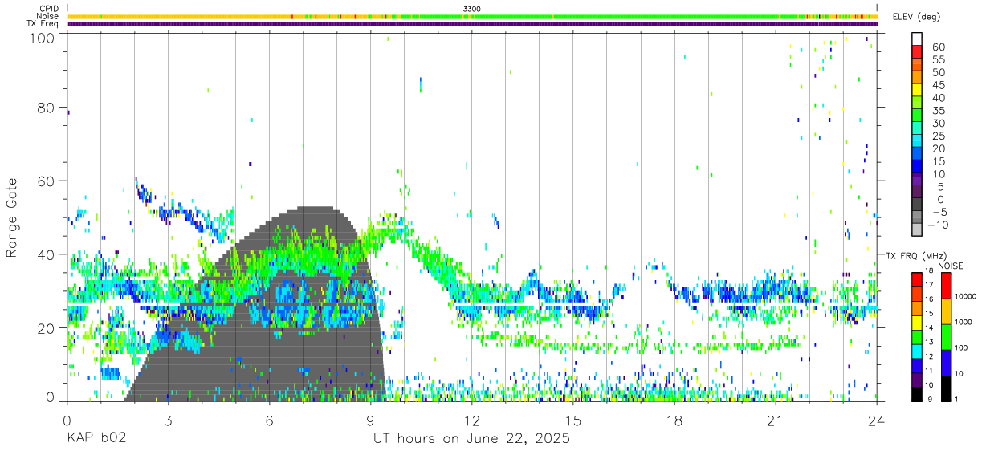Click the 9 tick on UT hours axis
The height and width of the screenshot is (455, 986).
371,420
